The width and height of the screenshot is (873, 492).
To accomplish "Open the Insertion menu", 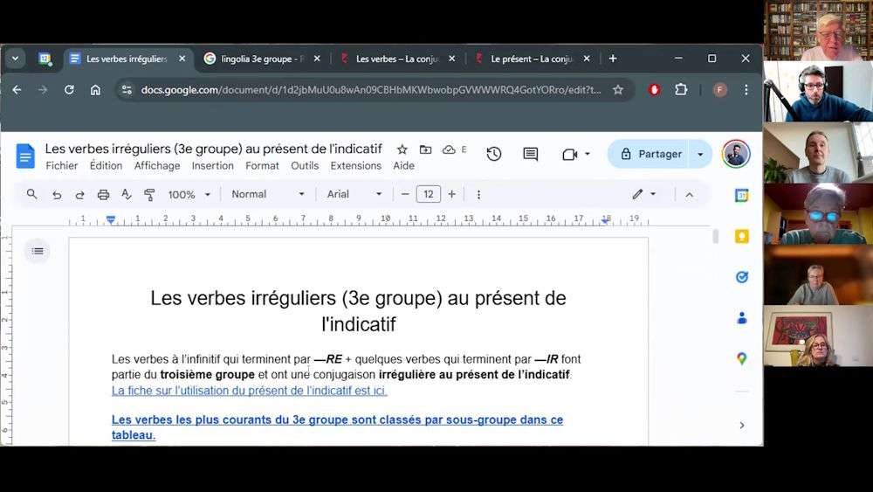I will 213,165.
